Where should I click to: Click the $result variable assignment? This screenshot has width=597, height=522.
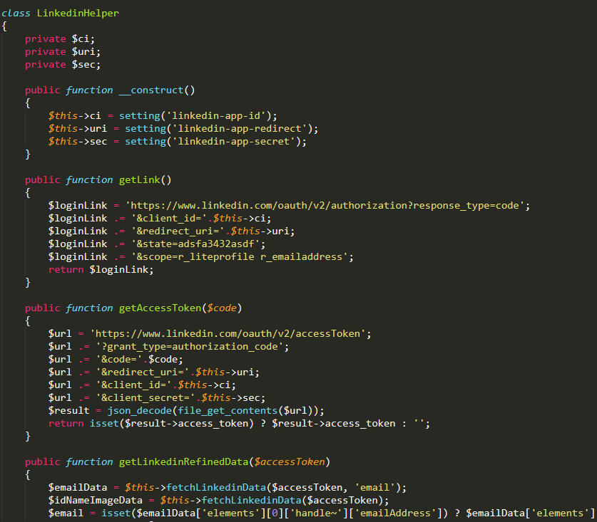tap(69, 411)
